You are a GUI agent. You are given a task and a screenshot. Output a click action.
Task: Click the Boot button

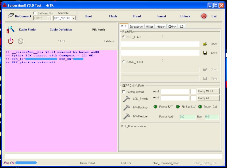point(89,16)
